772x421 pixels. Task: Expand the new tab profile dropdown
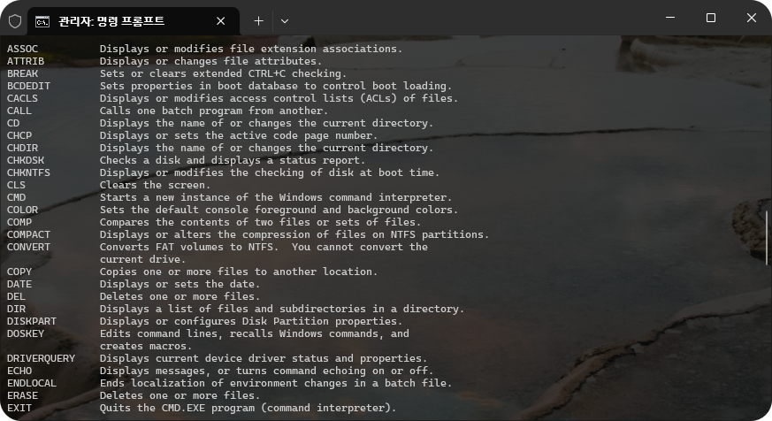point(285,20)
